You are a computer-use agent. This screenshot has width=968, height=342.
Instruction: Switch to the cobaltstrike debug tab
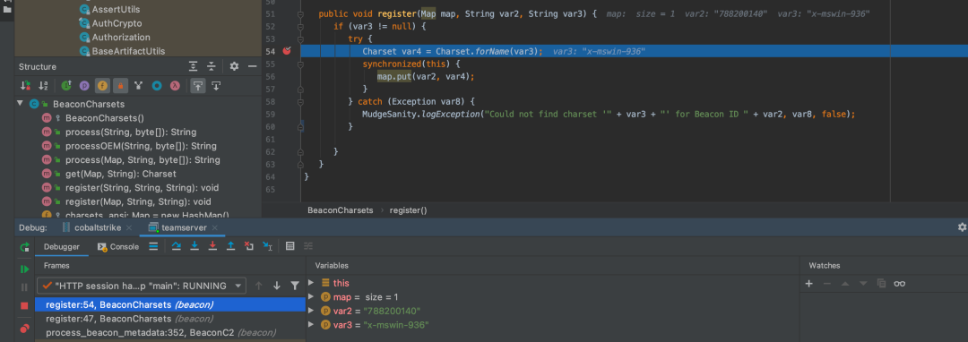tap(98, 227)
